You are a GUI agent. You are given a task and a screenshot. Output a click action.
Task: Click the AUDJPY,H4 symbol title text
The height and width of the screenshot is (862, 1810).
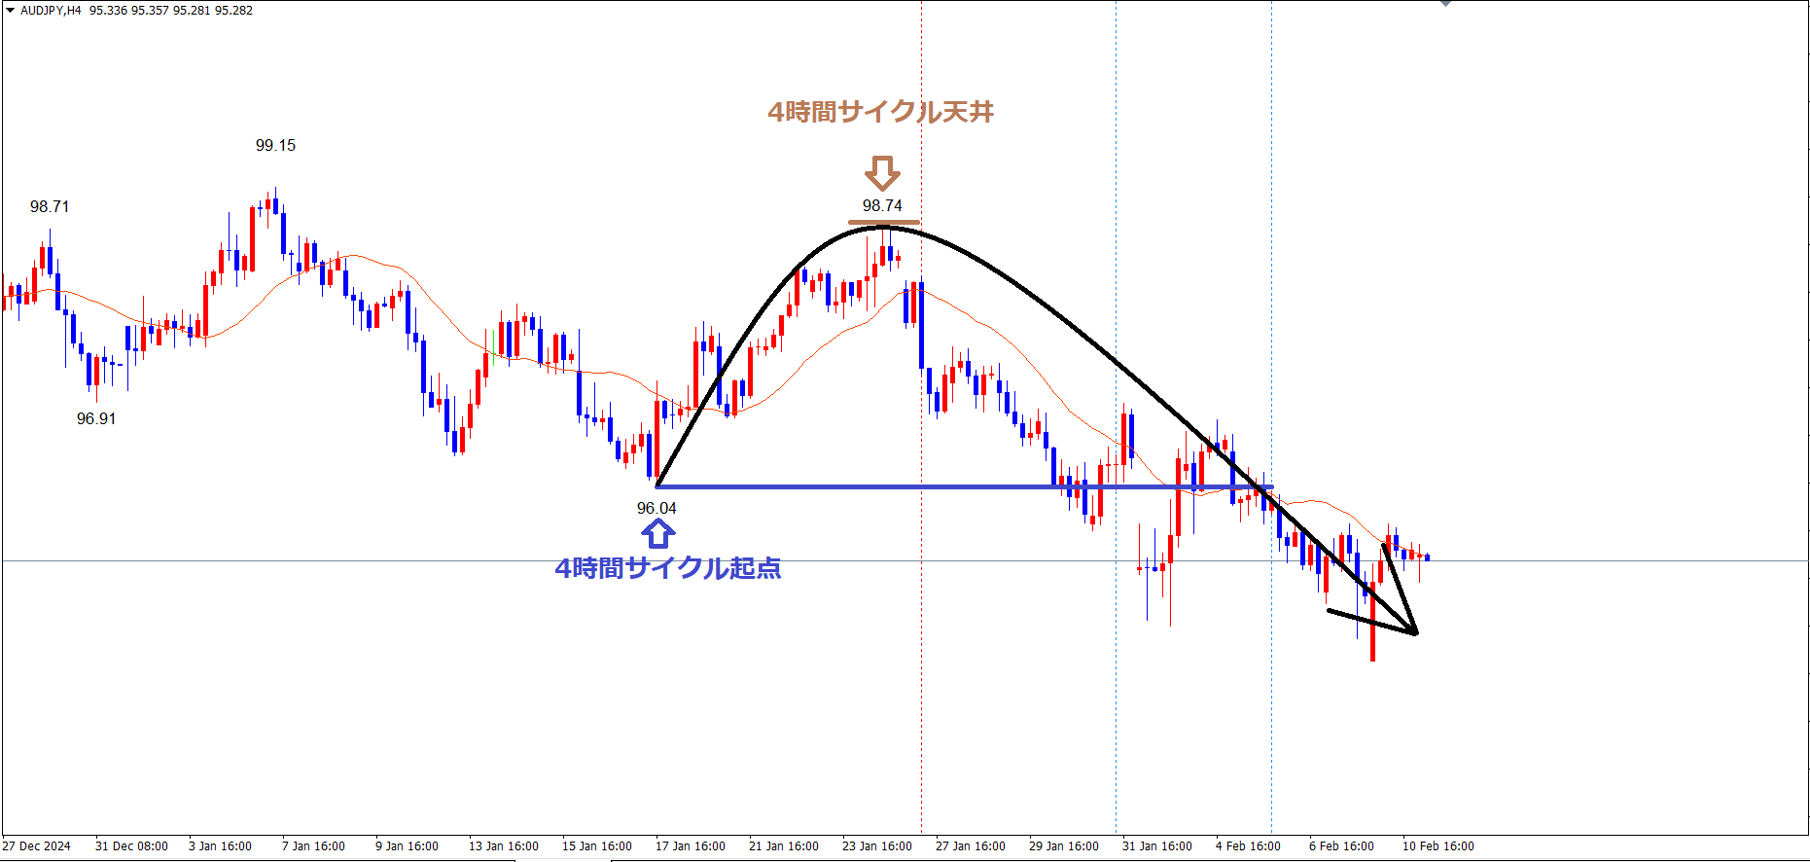click(x=51, y=11)
